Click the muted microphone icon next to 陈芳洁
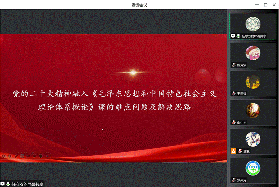The height and width of the screenshot is (187, 279). pyautogui.click(x=234, y=65)
